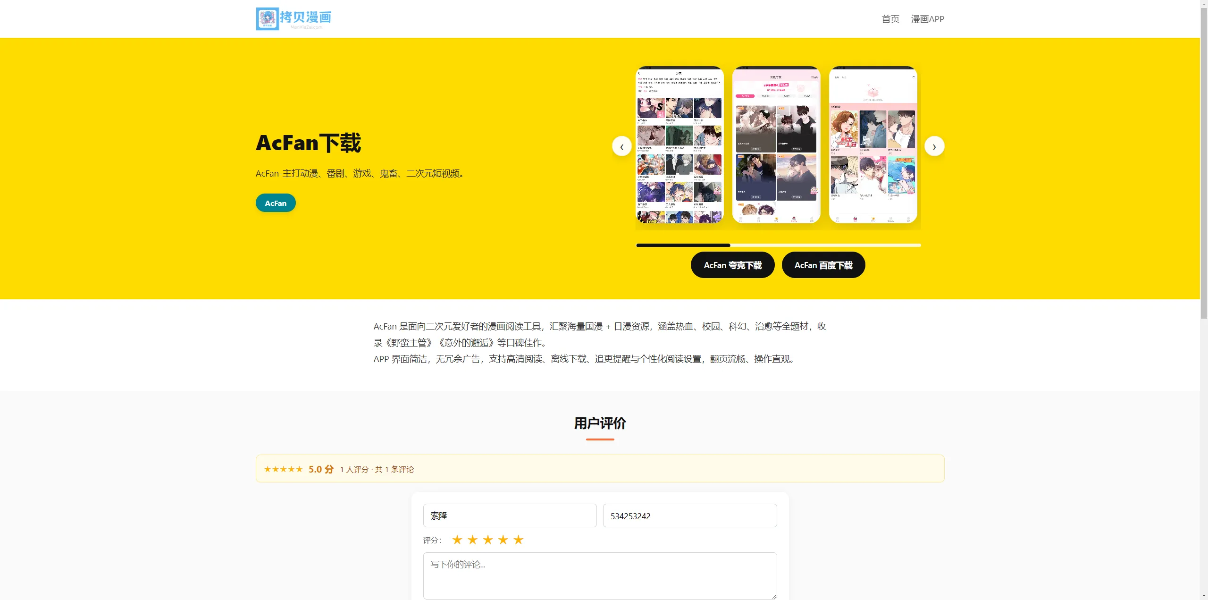This screenshot has width=1208, height=600.
Task: Open first app screenshot with manga grid
Action: 679,144
